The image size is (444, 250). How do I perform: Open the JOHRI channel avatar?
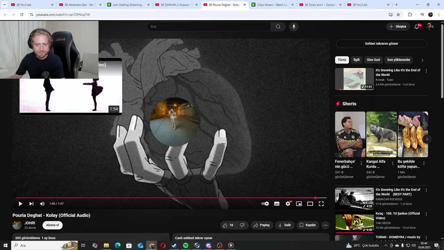click(17, 225)
